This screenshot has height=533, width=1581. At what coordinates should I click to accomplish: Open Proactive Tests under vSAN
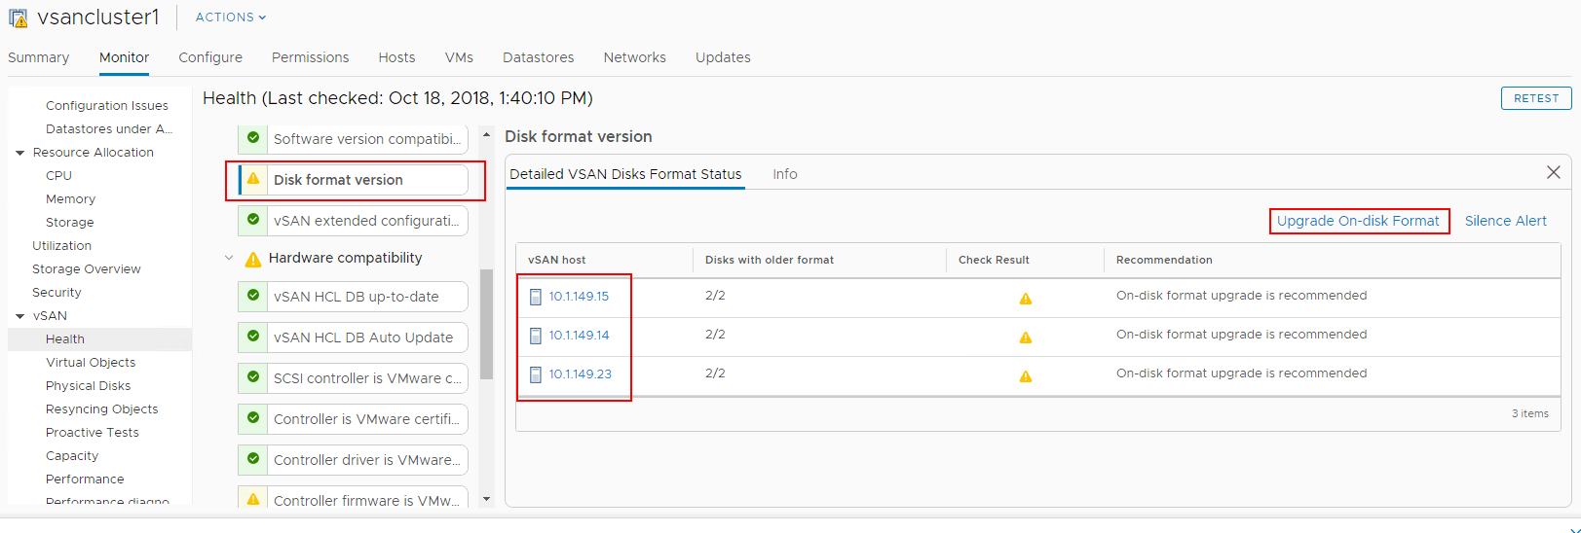tap(92, 433)
